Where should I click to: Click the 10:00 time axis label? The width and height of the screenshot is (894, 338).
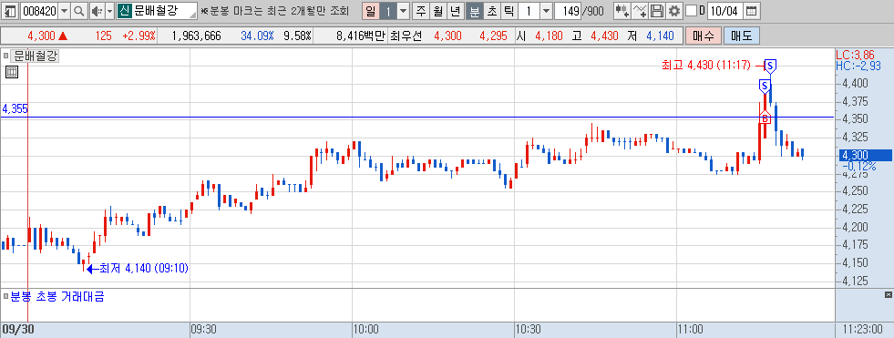(365, 329)
